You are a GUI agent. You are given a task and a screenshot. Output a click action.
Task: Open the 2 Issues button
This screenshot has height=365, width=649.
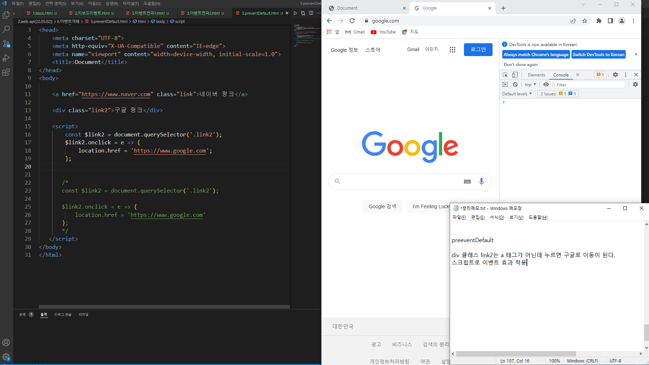coord(558,94)
